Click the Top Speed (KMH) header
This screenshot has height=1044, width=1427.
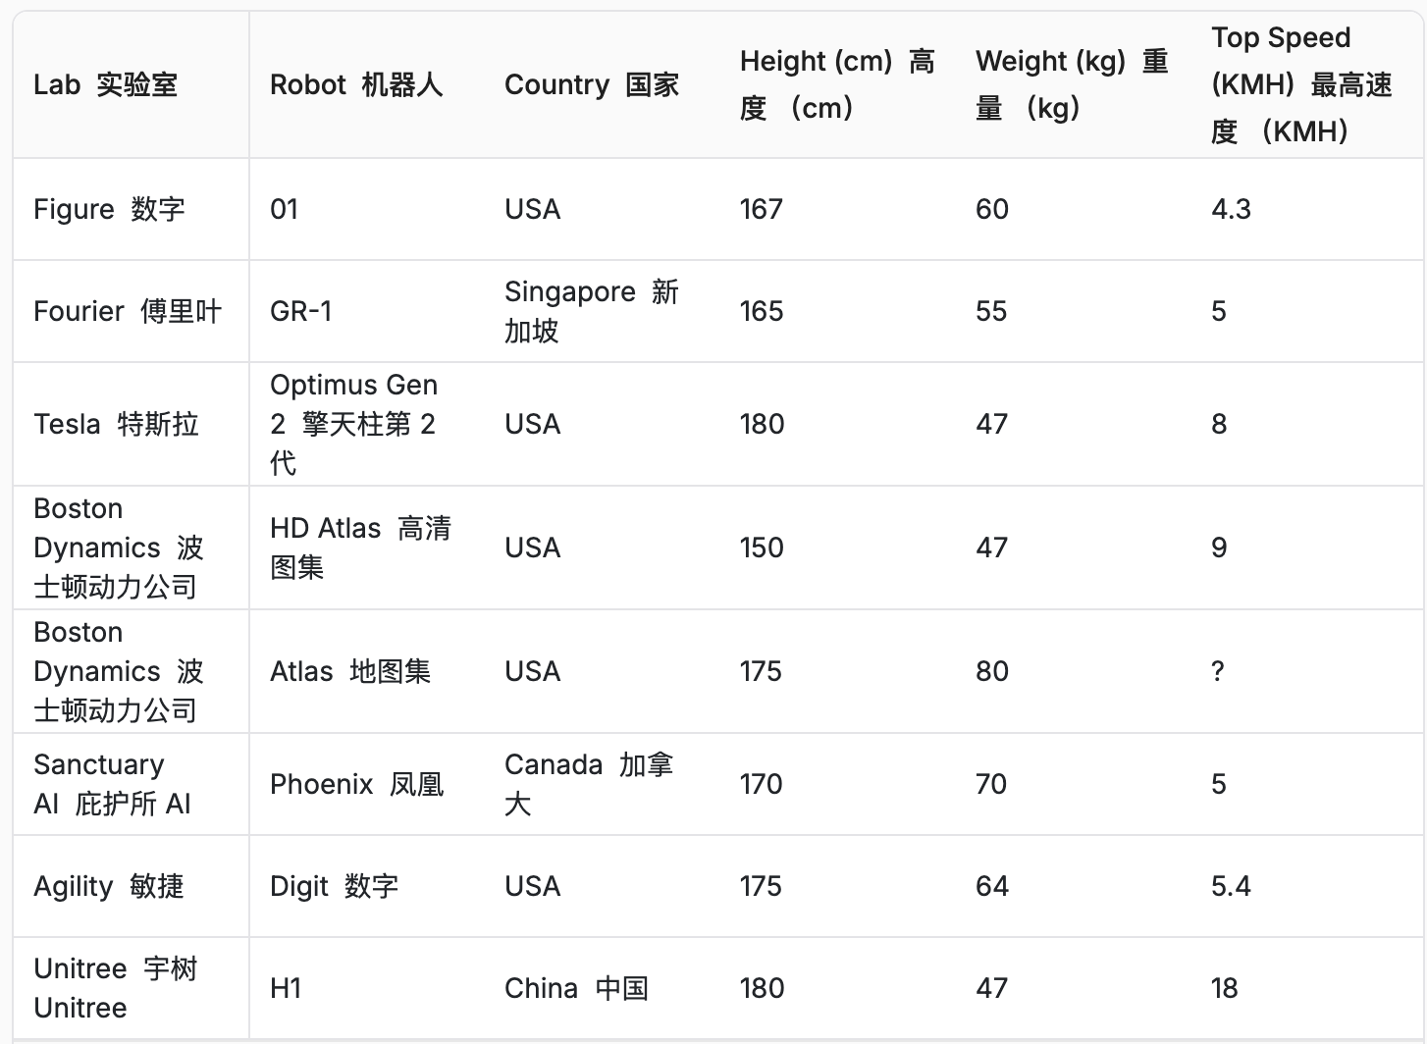[x=1301, y=84]
